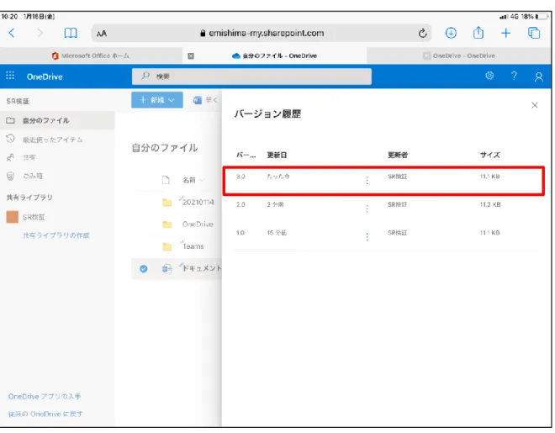Click the 15 分前 modified date
This screenshot has height=433, width=555.
(277, 233)
